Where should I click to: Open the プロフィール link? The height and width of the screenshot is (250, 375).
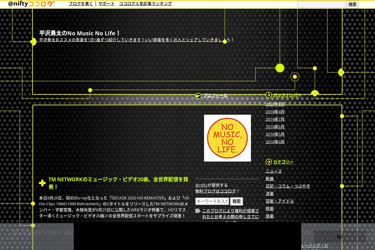[x=215, y=96]
